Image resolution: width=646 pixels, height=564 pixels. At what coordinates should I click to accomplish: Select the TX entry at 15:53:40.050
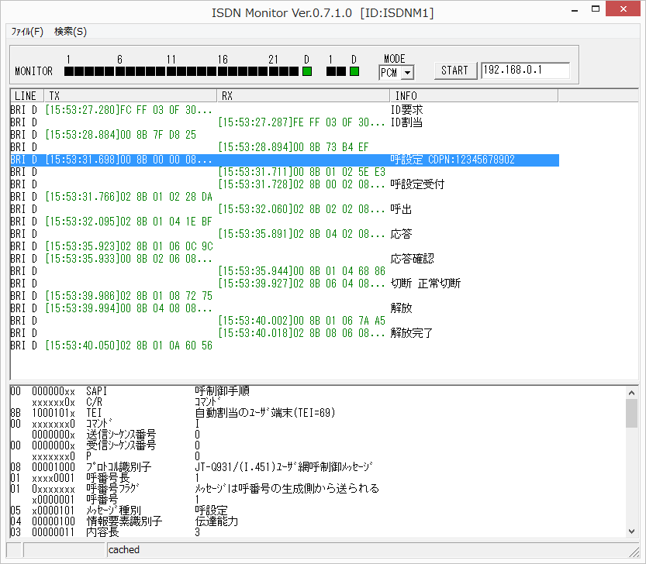(129, 345)
